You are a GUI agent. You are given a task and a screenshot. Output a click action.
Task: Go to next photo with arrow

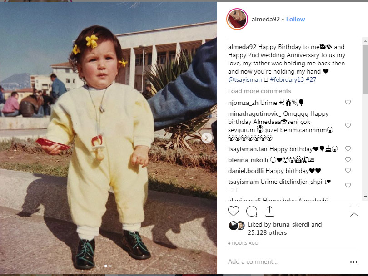tap(207, 138)
